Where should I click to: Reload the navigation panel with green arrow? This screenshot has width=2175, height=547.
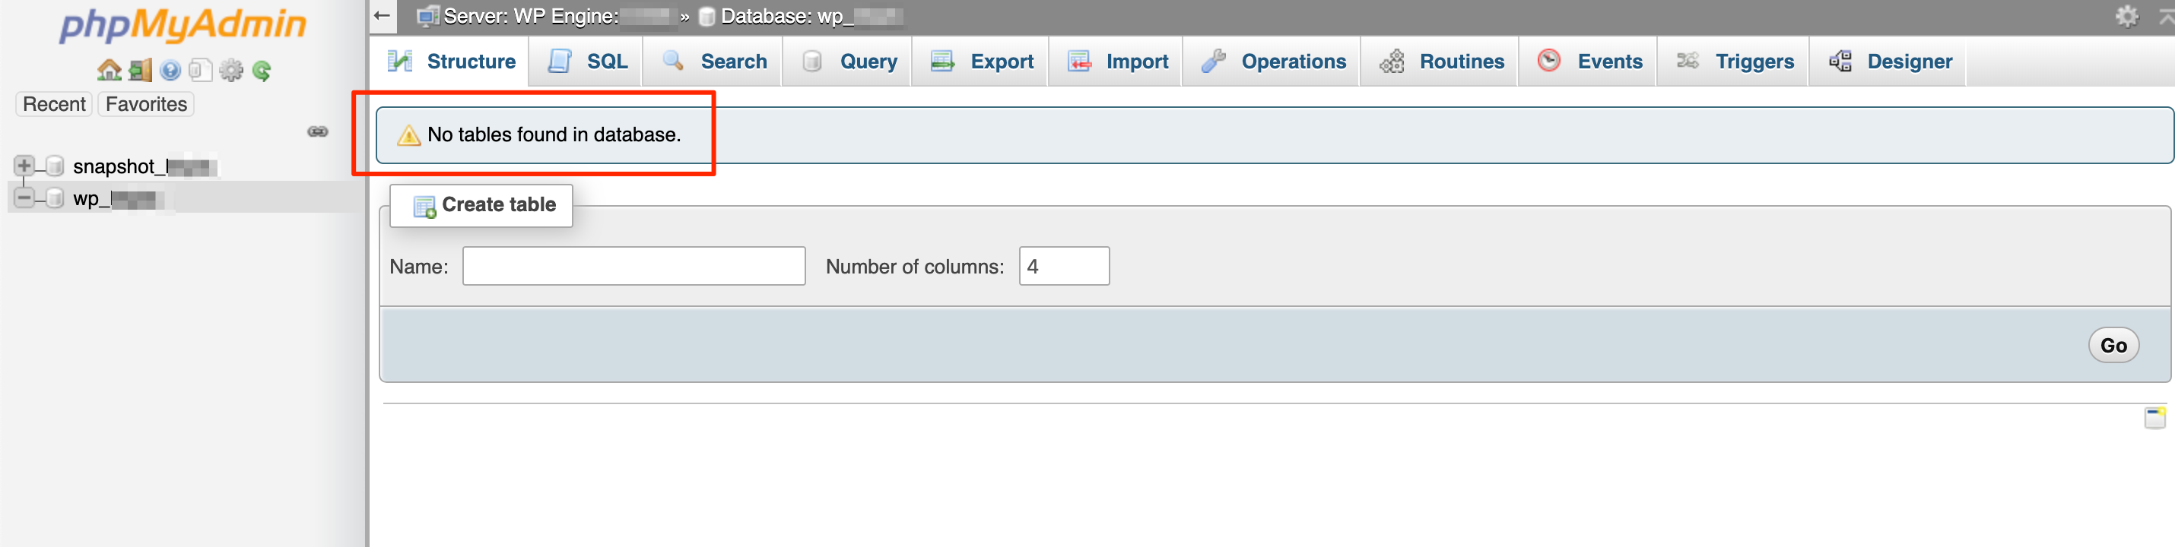pyautogui.click(x=262, y=70)
